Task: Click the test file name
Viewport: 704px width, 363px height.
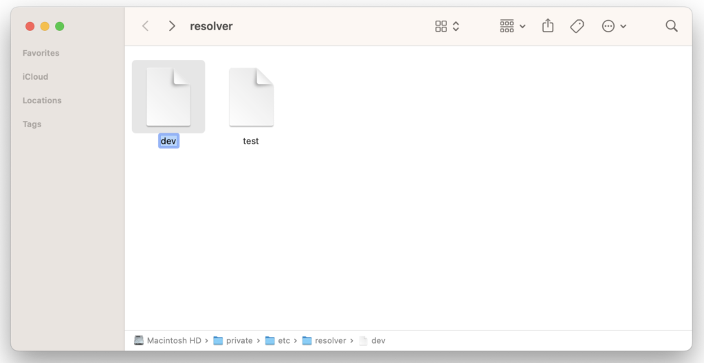Action: click(x=250, y=141)
